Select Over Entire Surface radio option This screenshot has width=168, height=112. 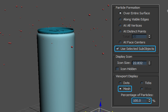pyautogui.click(x=120, y=13)
